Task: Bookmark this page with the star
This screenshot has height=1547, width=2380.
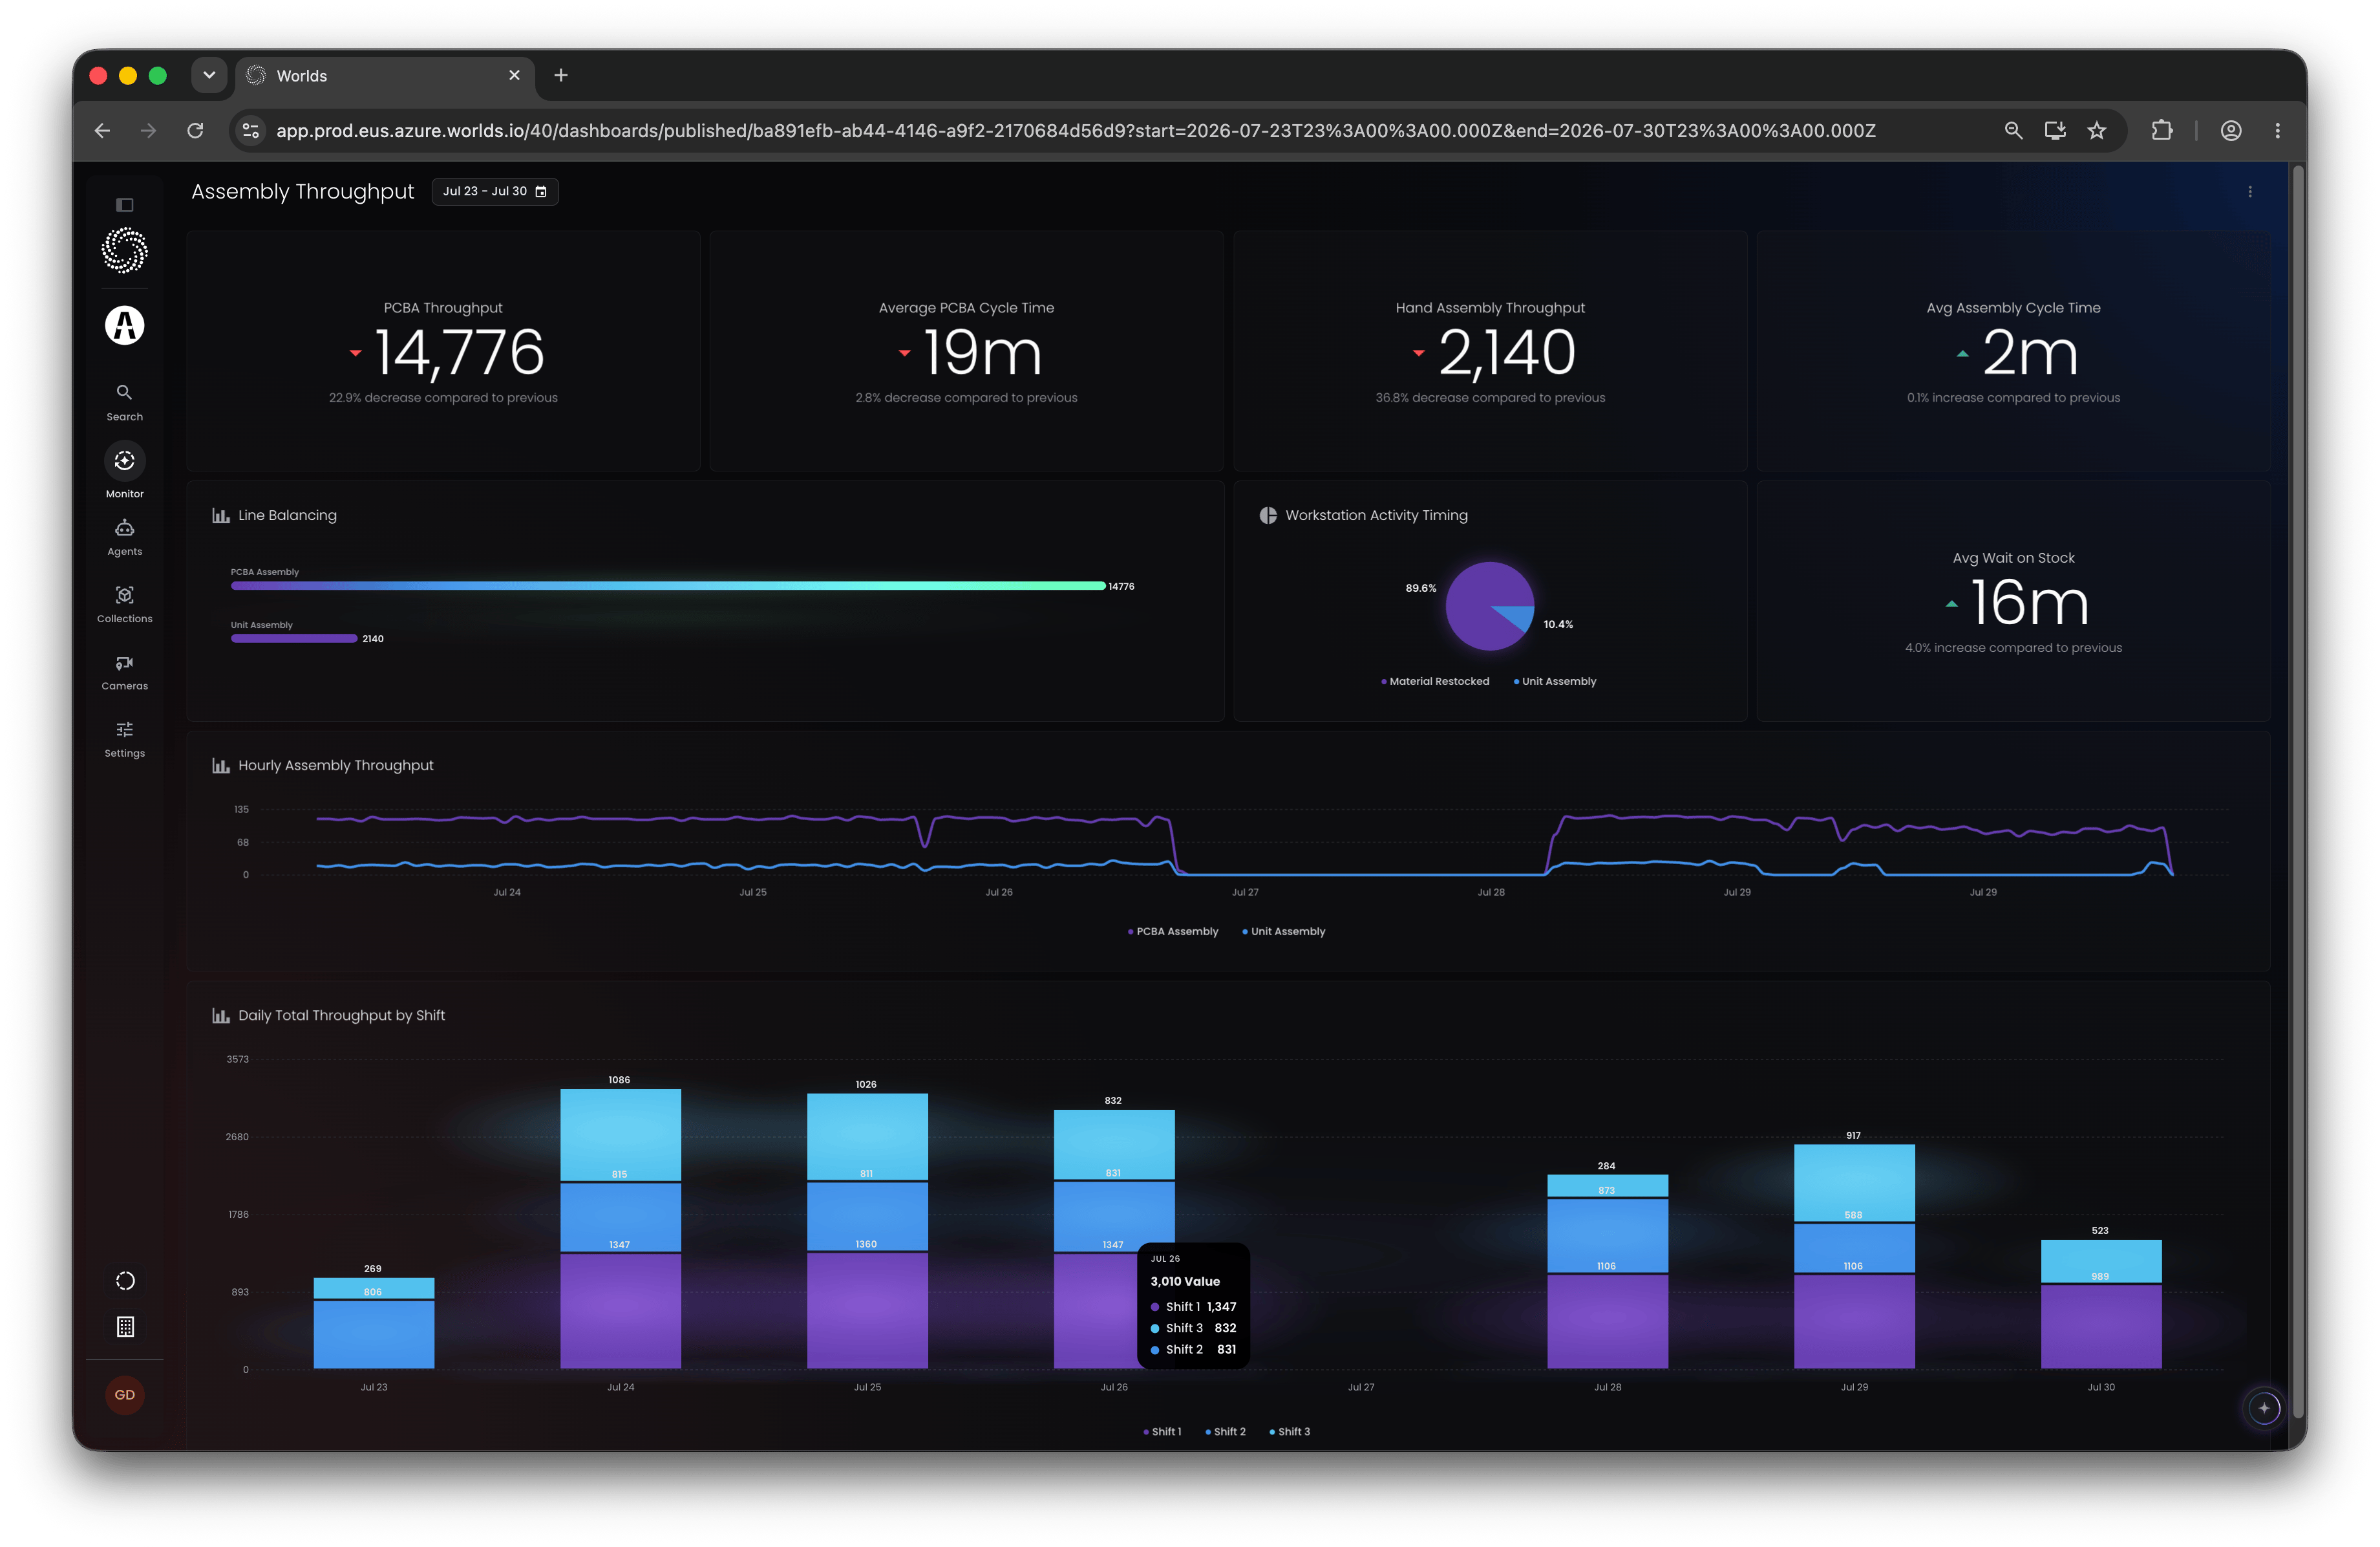Action: click(2097, 131)
